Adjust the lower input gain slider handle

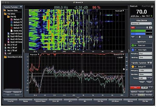click(x=140, y=37)
